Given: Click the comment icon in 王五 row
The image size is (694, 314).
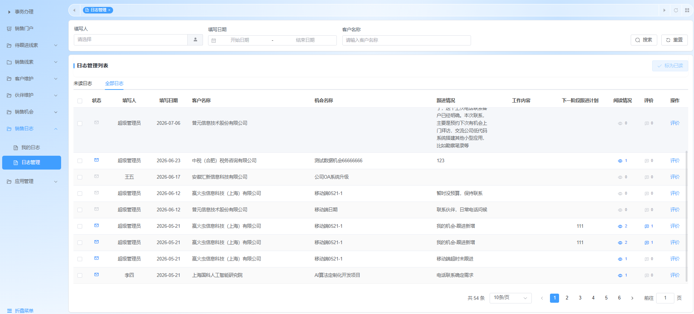Looking at the screenshot, I should click(647, 177).
